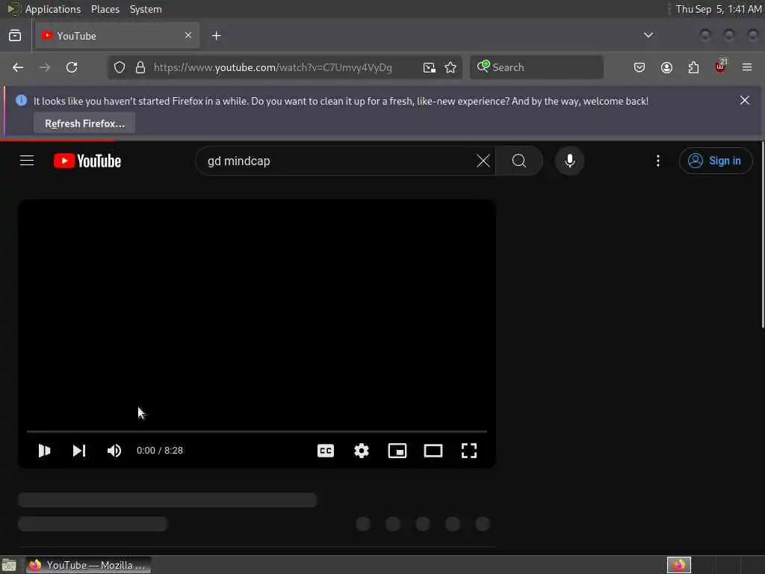Toggle closed captions CC
The width and height of the screenshot is (765, 574).
coord(326,451)
